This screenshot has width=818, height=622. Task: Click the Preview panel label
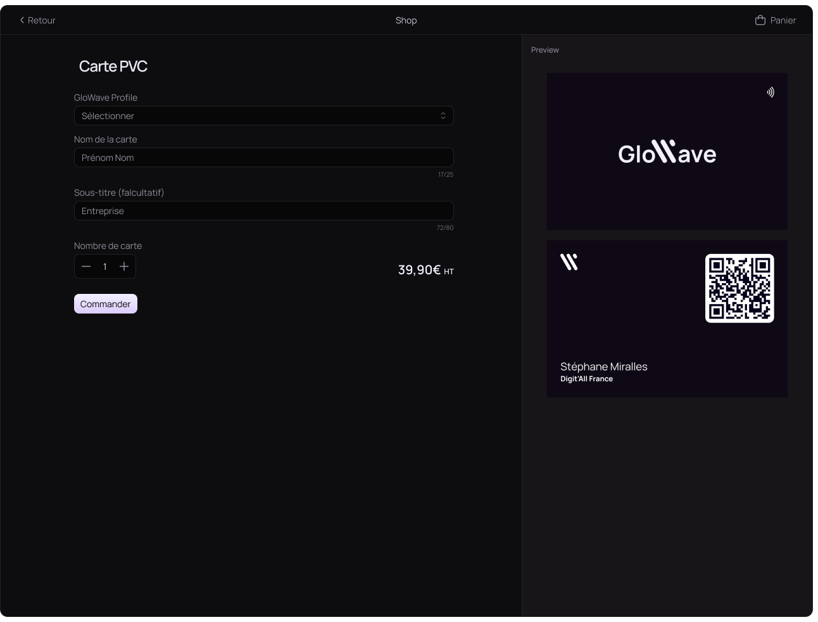pyautogui.click(x=545, y=50)
